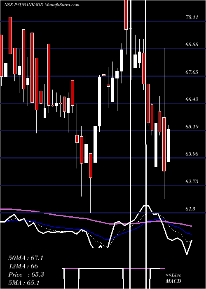Click the 63.96 price axis label

pyautogui.click(x=192, y=154)
